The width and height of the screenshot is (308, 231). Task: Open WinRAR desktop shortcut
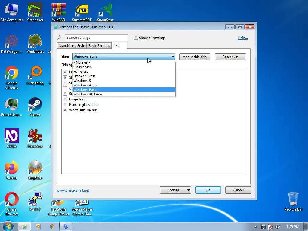click(59, 12)
